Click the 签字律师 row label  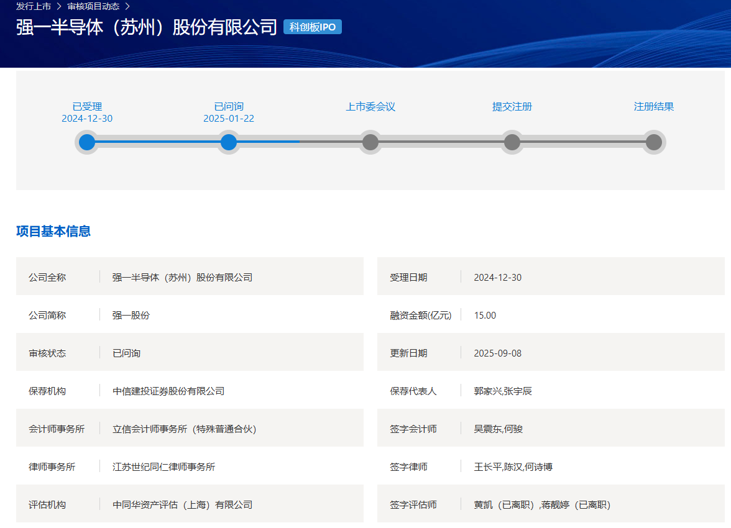coord(408,467)
